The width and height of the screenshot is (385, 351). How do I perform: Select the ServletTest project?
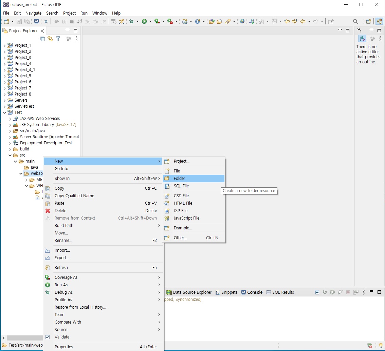pos(24,106)
